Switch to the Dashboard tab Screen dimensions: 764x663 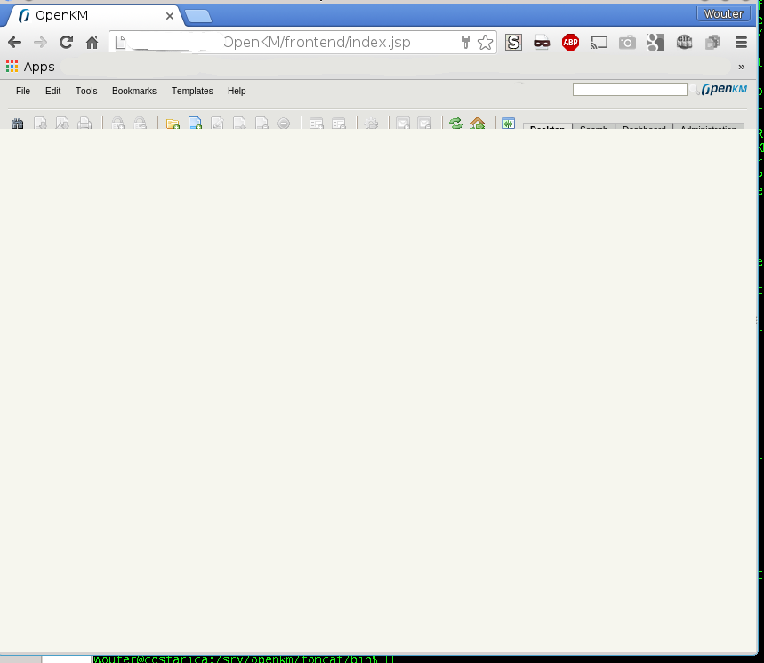pyautogui.click(x=643, y=129)
